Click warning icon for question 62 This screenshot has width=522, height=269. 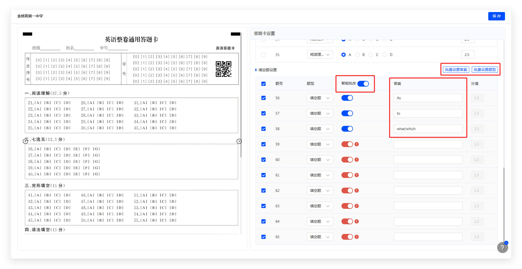point(357,190)
